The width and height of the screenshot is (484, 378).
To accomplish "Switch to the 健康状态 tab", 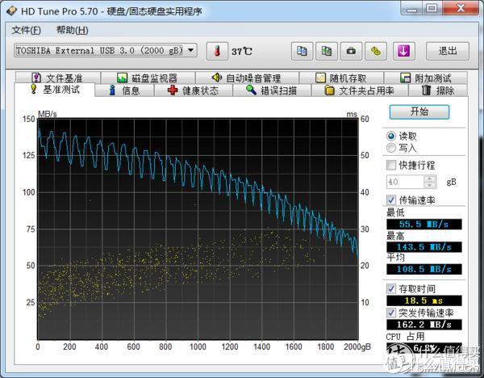I will (x=194, y=90).
